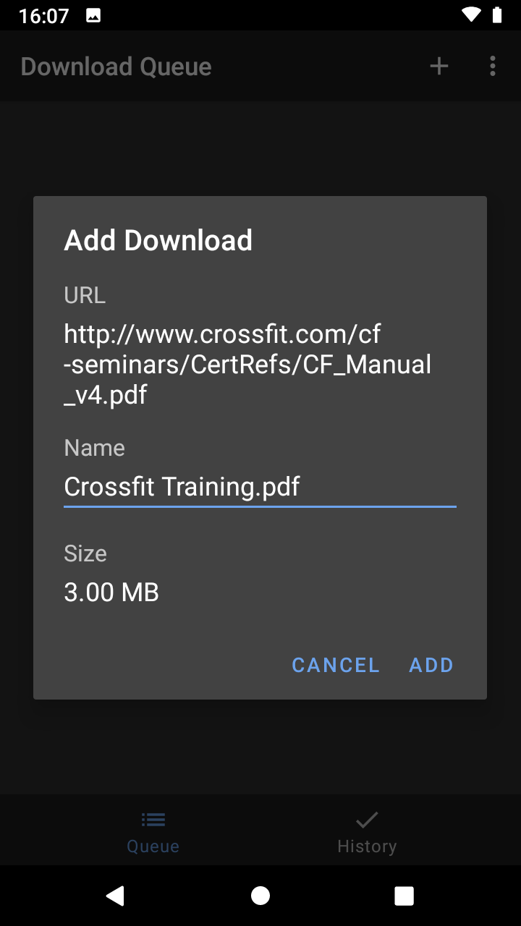Tap the Android home circle button

(260, 896)
